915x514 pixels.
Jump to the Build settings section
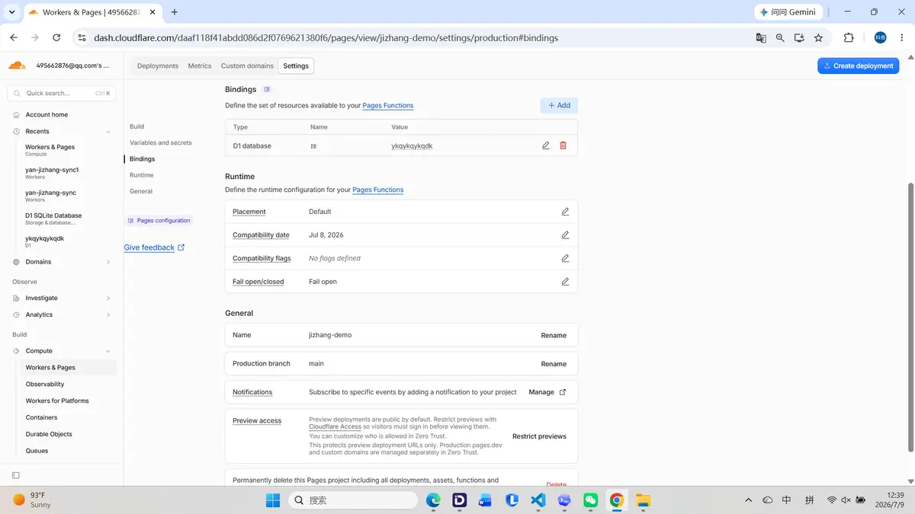[137, 126]
